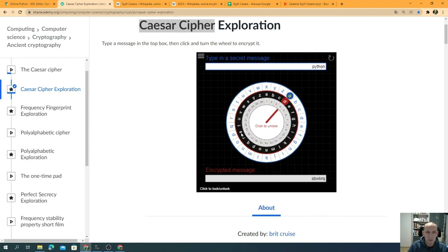Reload the page in browser
The height and width of the screenshot is (252, 448).
[x=20, y=12]
